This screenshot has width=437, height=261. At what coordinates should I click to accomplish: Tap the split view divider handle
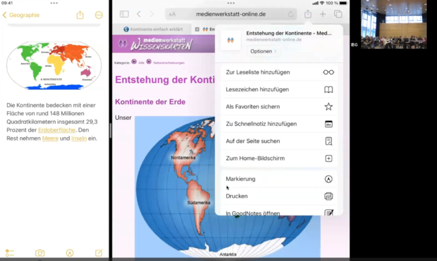(x=111, y=131)
